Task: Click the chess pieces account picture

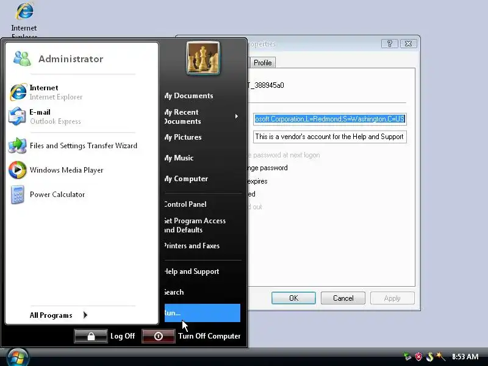Action: tap(203, 58)
